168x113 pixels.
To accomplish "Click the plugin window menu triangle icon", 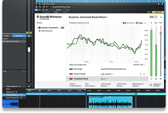I will point(36,4).
